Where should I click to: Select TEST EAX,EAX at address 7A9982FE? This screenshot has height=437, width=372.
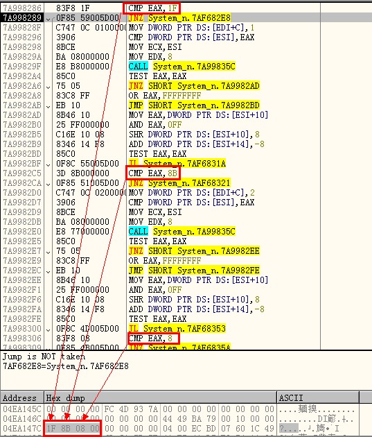click(x=157, y=319)
